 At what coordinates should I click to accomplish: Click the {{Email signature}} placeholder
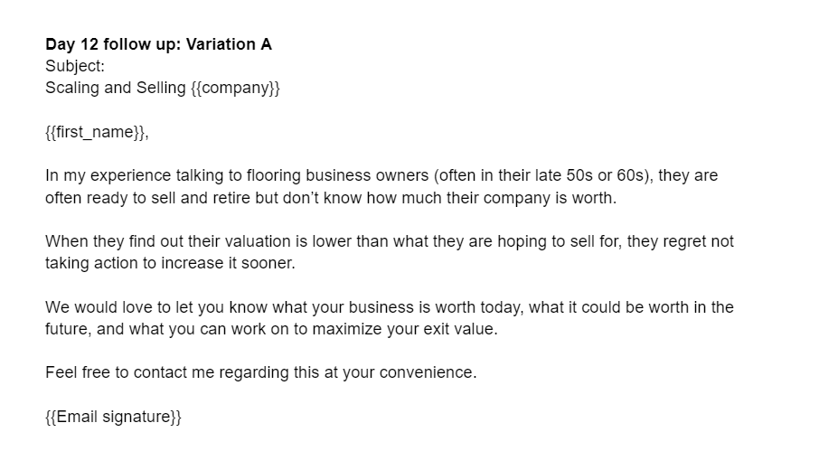[113, 417]
